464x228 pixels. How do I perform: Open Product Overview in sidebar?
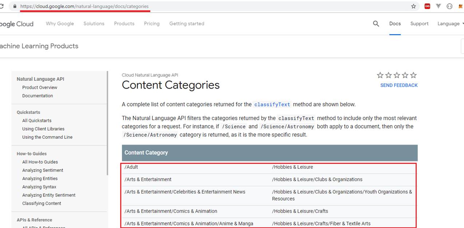pyautogui.click(x=40, y=87)
